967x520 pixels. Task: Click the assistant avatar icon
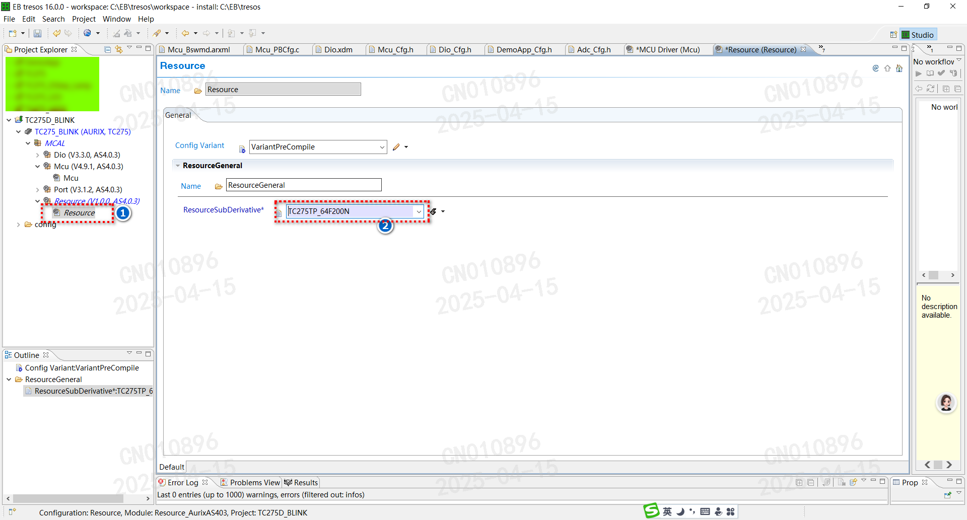point(946,403)
